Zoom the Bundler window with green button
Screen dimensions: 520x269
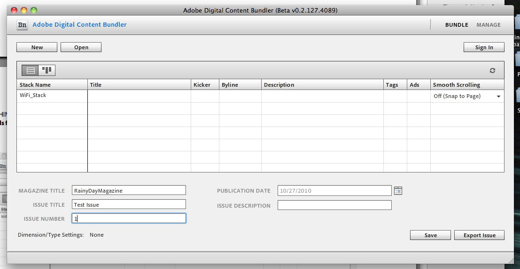pos(34,10)
